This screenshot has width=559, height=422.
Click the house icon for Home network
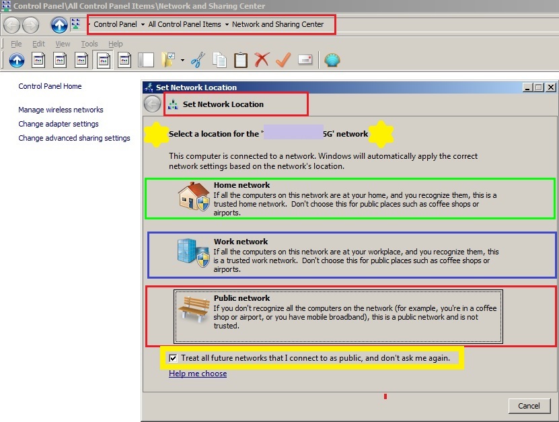[194, 196]
